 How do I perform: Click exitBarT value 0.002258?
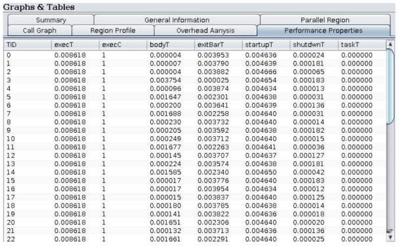[x=213, y=114]
